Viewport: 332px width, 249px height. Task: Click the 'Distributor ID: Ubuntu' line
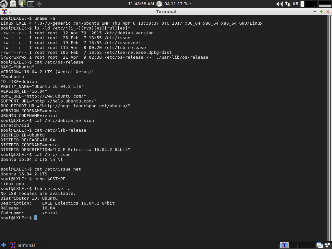pos(29,199)
